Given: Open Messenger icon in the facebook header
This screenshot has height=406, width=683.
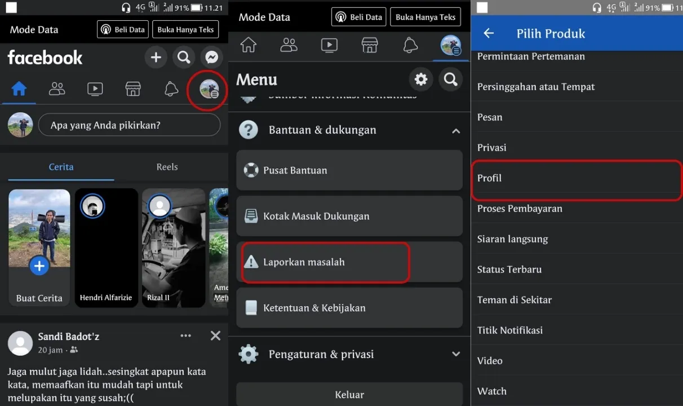Looking at the screenshot, I should (212, 57).
